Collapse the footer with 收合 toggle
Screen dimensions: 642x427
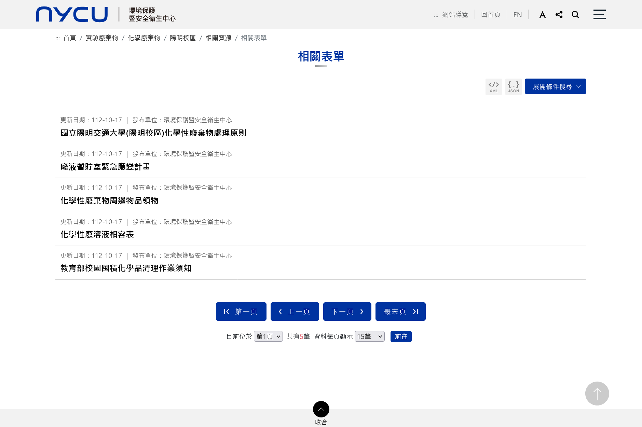click(x=321, y=409)
